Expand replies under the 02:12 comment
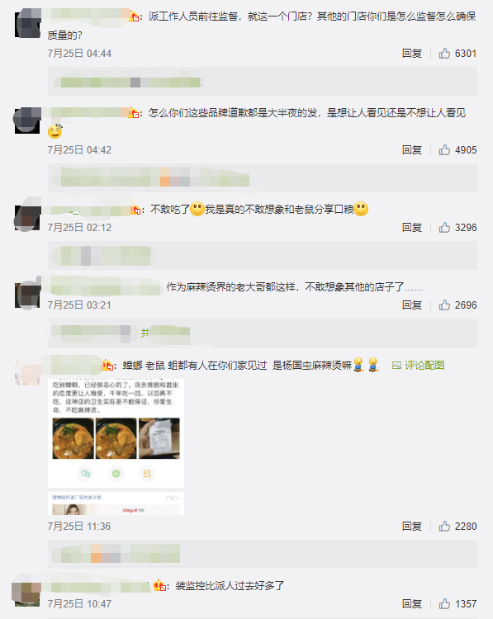The width and height of the screenshot is (493, 619). (263, 255)
